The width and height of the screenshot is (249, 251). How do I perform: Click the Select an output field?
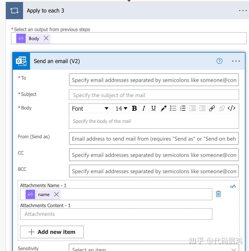point(129,38)
